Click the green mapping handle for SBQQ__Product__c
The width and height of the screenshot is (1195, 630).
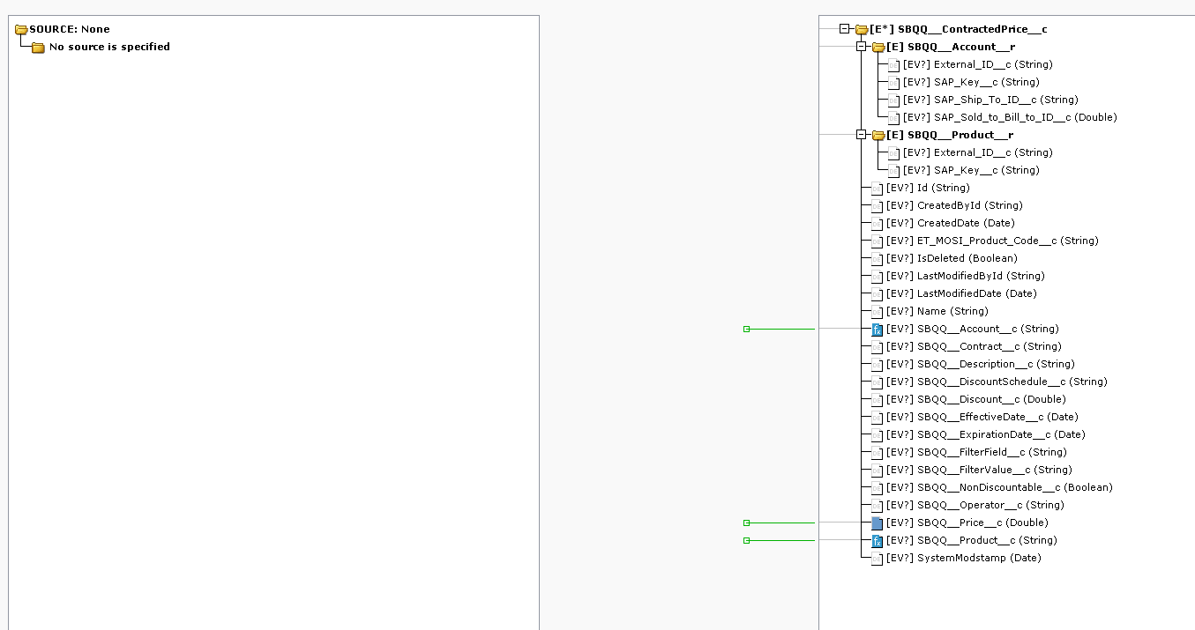click(x=747, y=540)
